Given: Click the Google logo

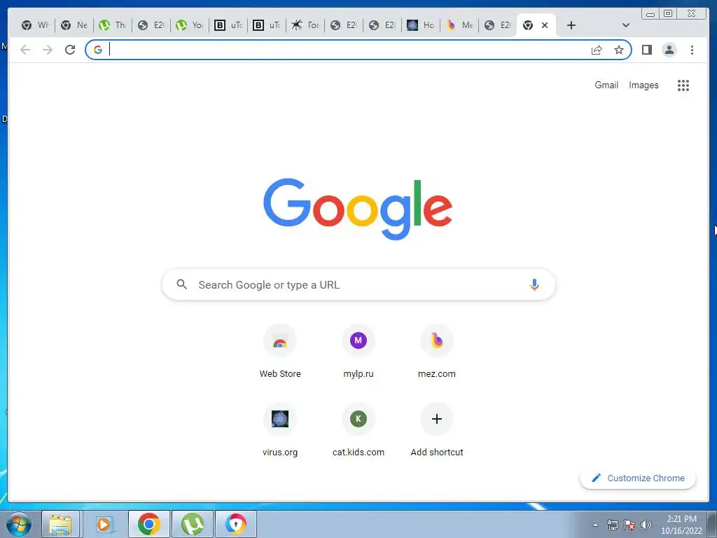Looking at the screenshot, I should (x=358, y=209).
